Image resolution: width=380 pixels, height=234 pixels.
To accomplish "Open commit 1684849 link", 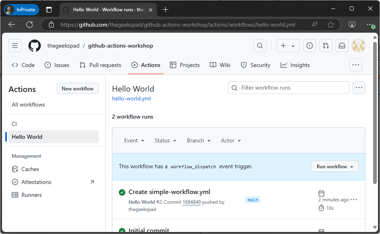I will point(192,202).
